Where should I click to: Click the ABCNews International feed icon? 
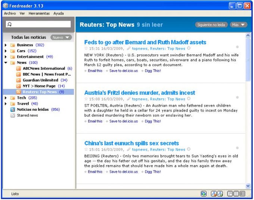point(19,68)
